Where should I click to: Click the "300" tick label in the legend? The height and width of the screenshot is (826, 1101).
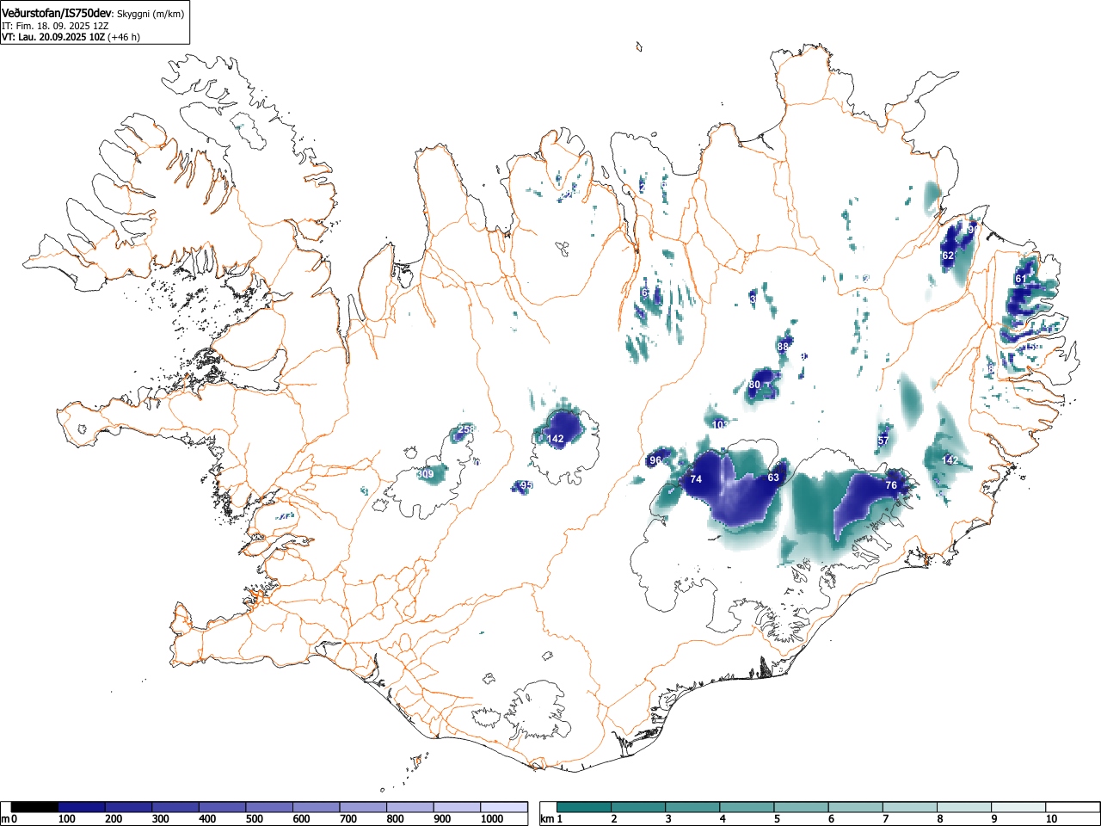[161, 819]
